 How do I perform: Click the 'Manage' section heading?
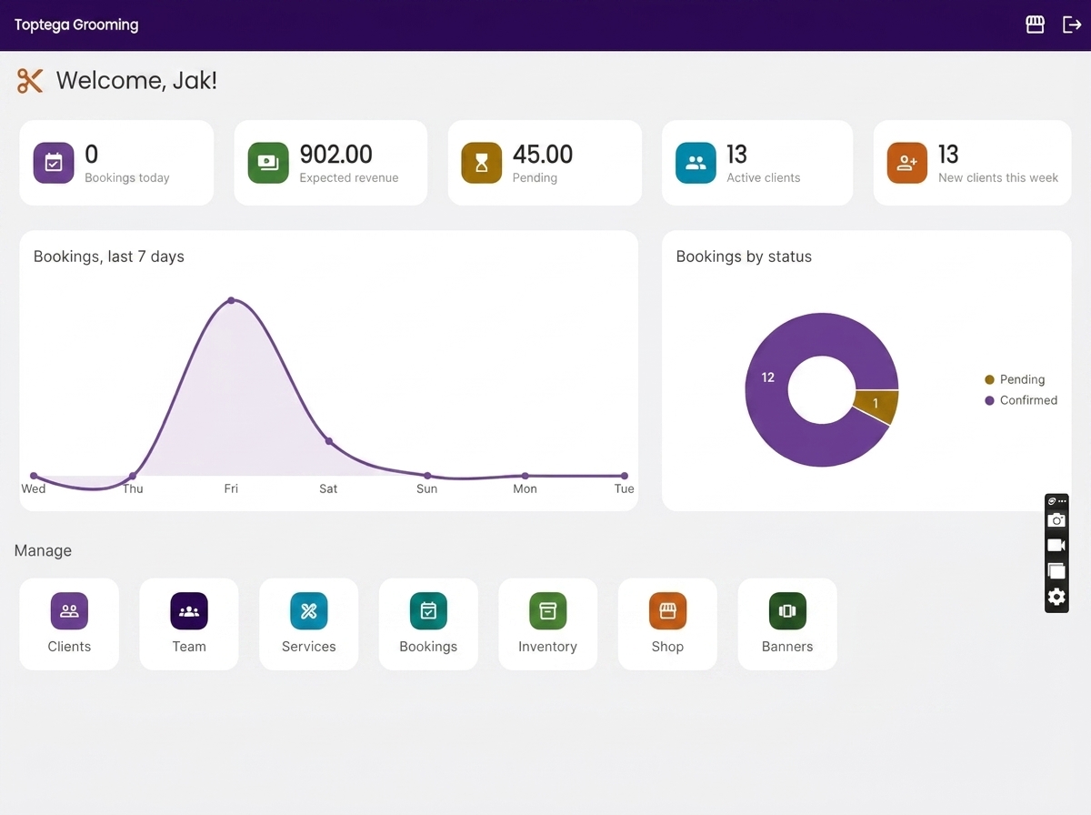(x=43, y=551)
